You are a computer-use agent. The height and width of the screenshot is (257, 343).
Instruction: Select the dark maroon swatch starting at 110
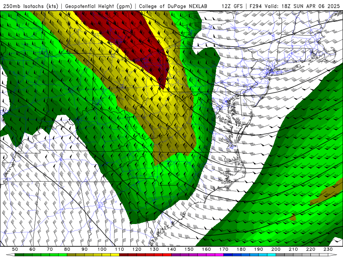pyautogui.click(x=123, y=255)
